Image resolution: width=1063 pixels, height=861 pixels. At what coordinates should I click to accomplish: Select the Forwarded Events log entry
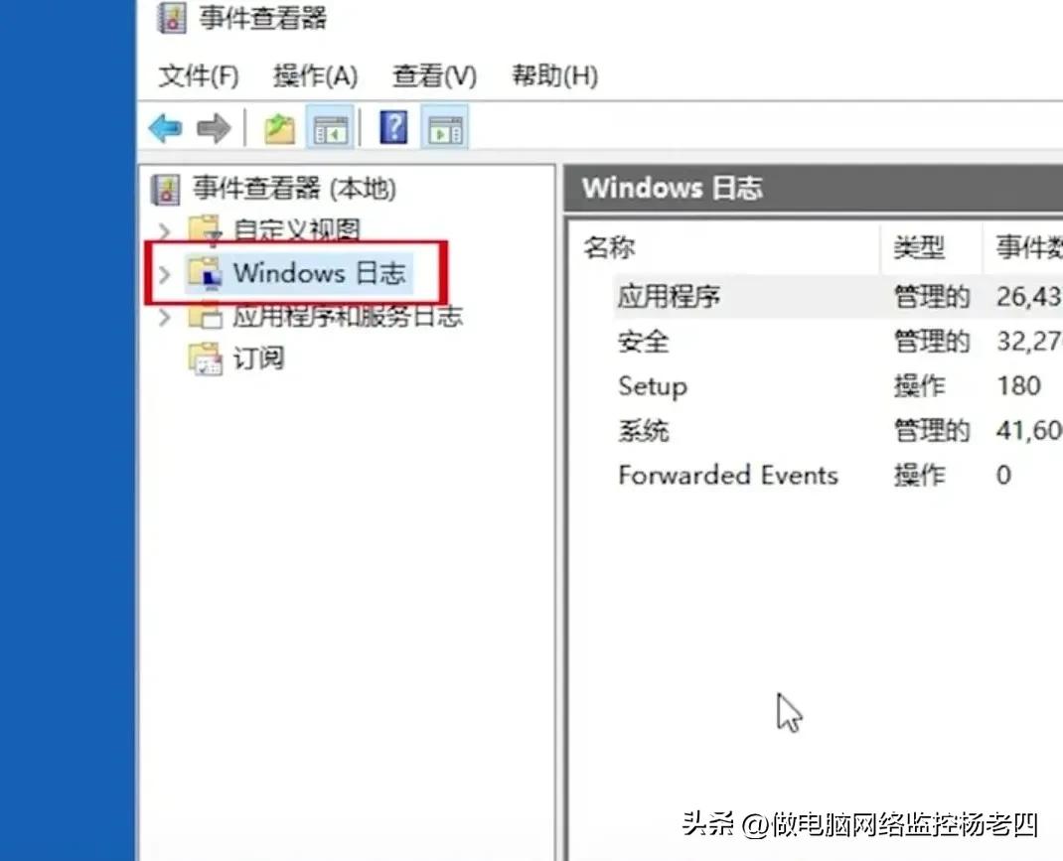(728, 475)
